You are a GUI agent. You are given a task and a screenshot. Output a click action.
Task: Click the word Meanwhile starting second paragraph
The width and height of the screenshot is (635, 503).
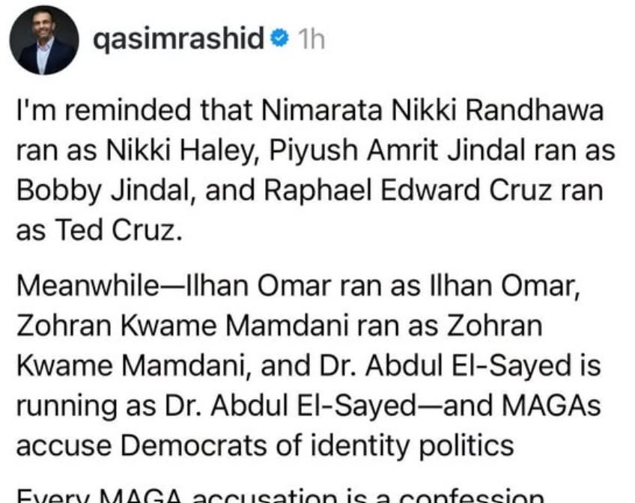click(x=88, y=286)
